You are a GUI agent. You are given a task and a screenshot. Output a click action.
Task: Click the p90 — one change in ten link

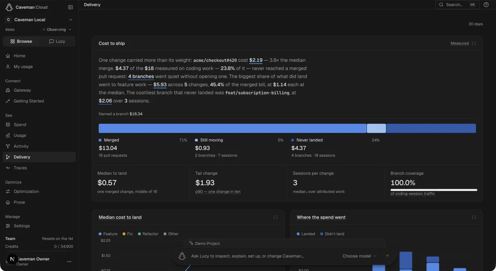(x=218, y=192)
